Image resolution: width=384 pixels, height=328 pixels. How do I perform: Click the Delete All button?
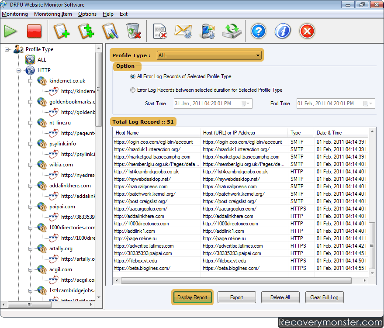click(x=280, y=297)
